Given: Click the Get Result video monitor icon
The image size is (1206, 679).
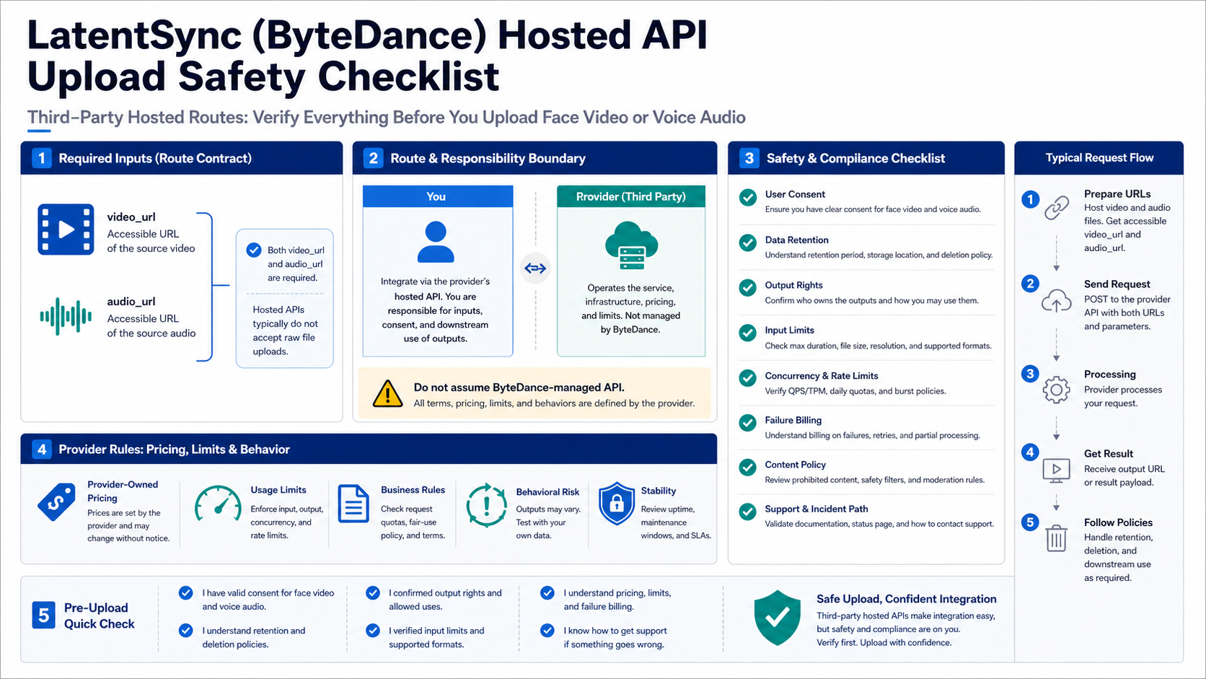Looking at the screenshot, I should (x=1057, y=470).
